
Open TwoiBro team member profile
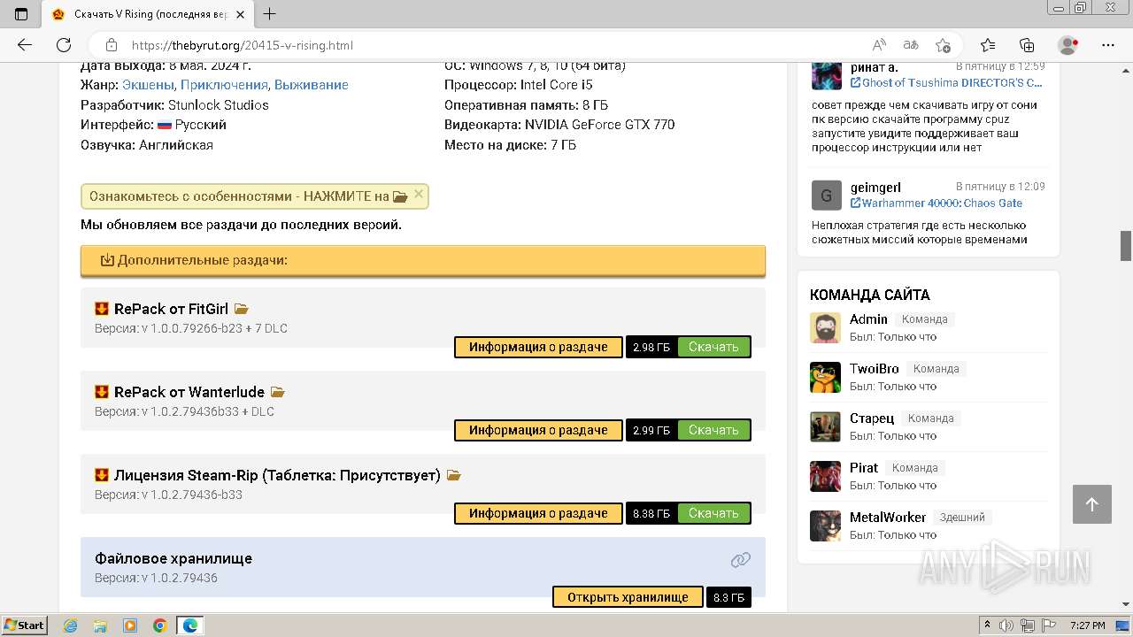coord(875,368)
